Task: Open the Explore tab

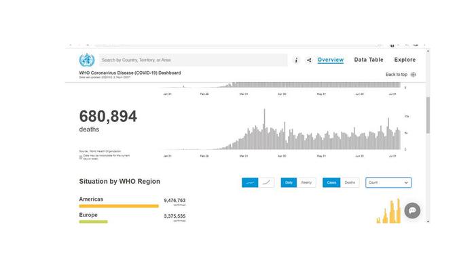Action: pos(405,60)
